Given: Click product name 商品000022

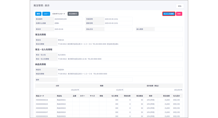Looking at the screenshot, I should coord(61,104).
